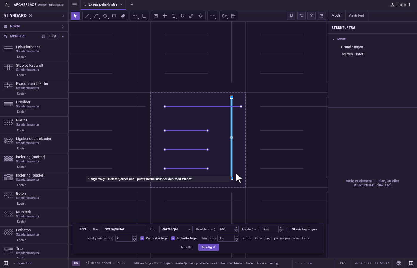Click the undo arrow icon
The width and height of the screenshot is (417, 268).
(x=301, y=16)
